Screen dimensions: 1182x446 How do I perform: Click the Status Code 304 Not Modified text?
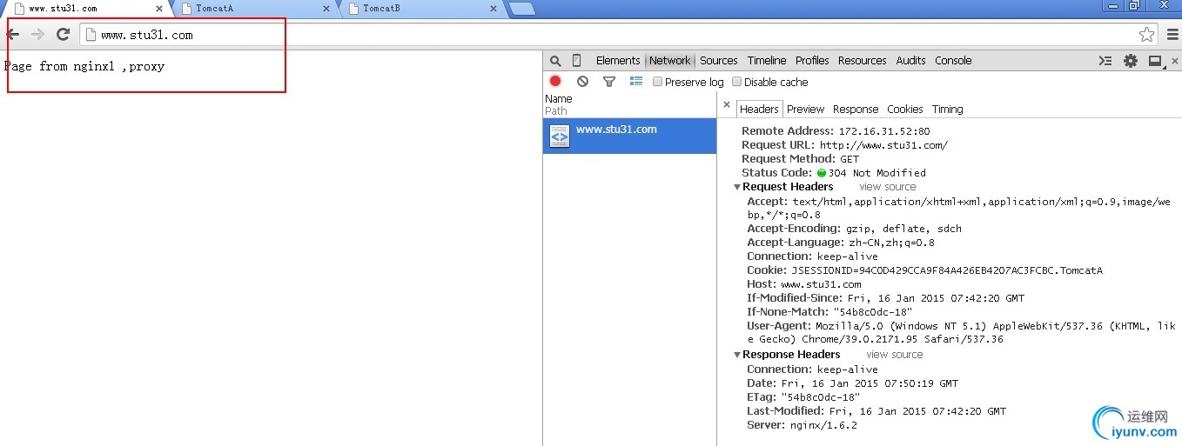pyautogui.click(x=877, y=173)
